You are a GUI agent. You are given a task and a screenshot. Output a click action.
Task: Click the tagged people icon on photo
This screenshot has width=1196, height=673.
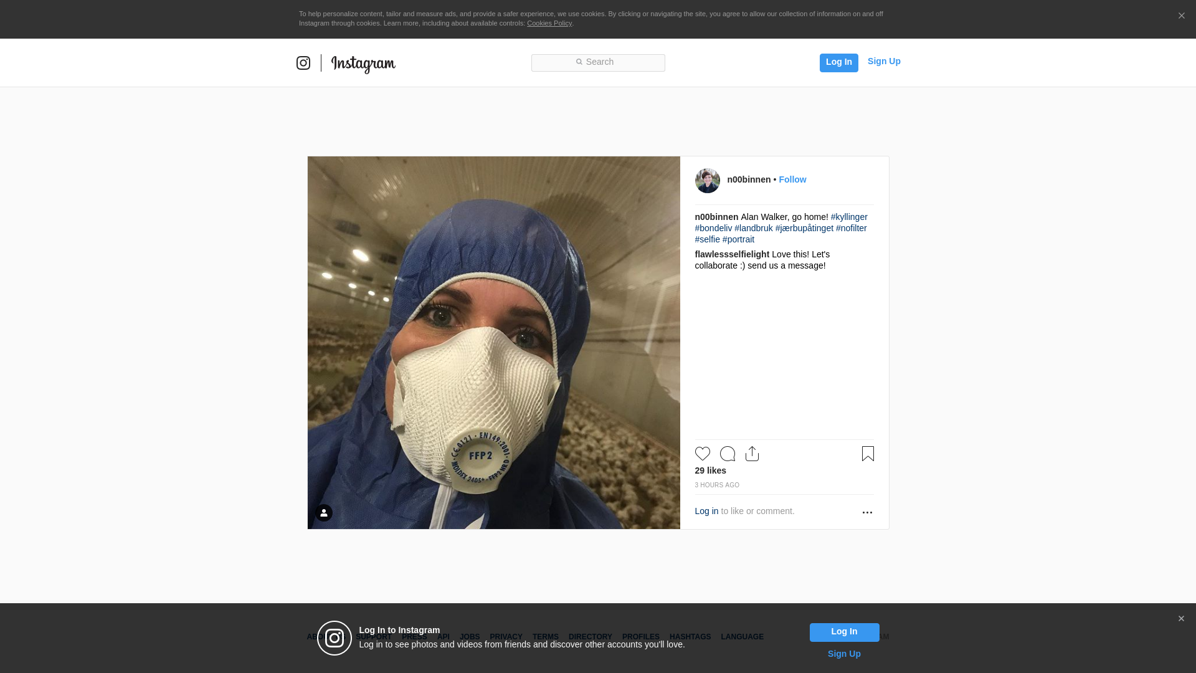click(323, 513)
